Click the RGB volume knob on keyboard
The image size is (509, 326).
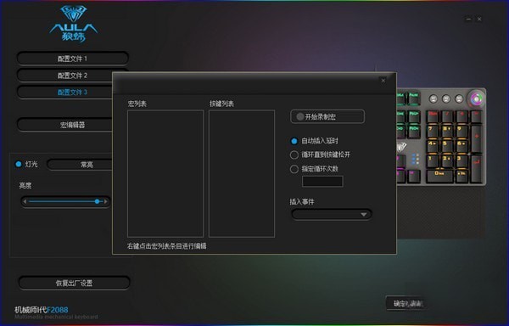tap(476, 98)
